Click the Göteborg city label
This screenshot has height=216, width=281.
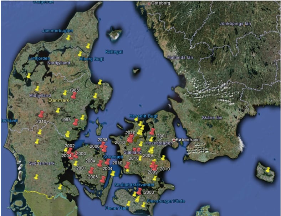161,4
